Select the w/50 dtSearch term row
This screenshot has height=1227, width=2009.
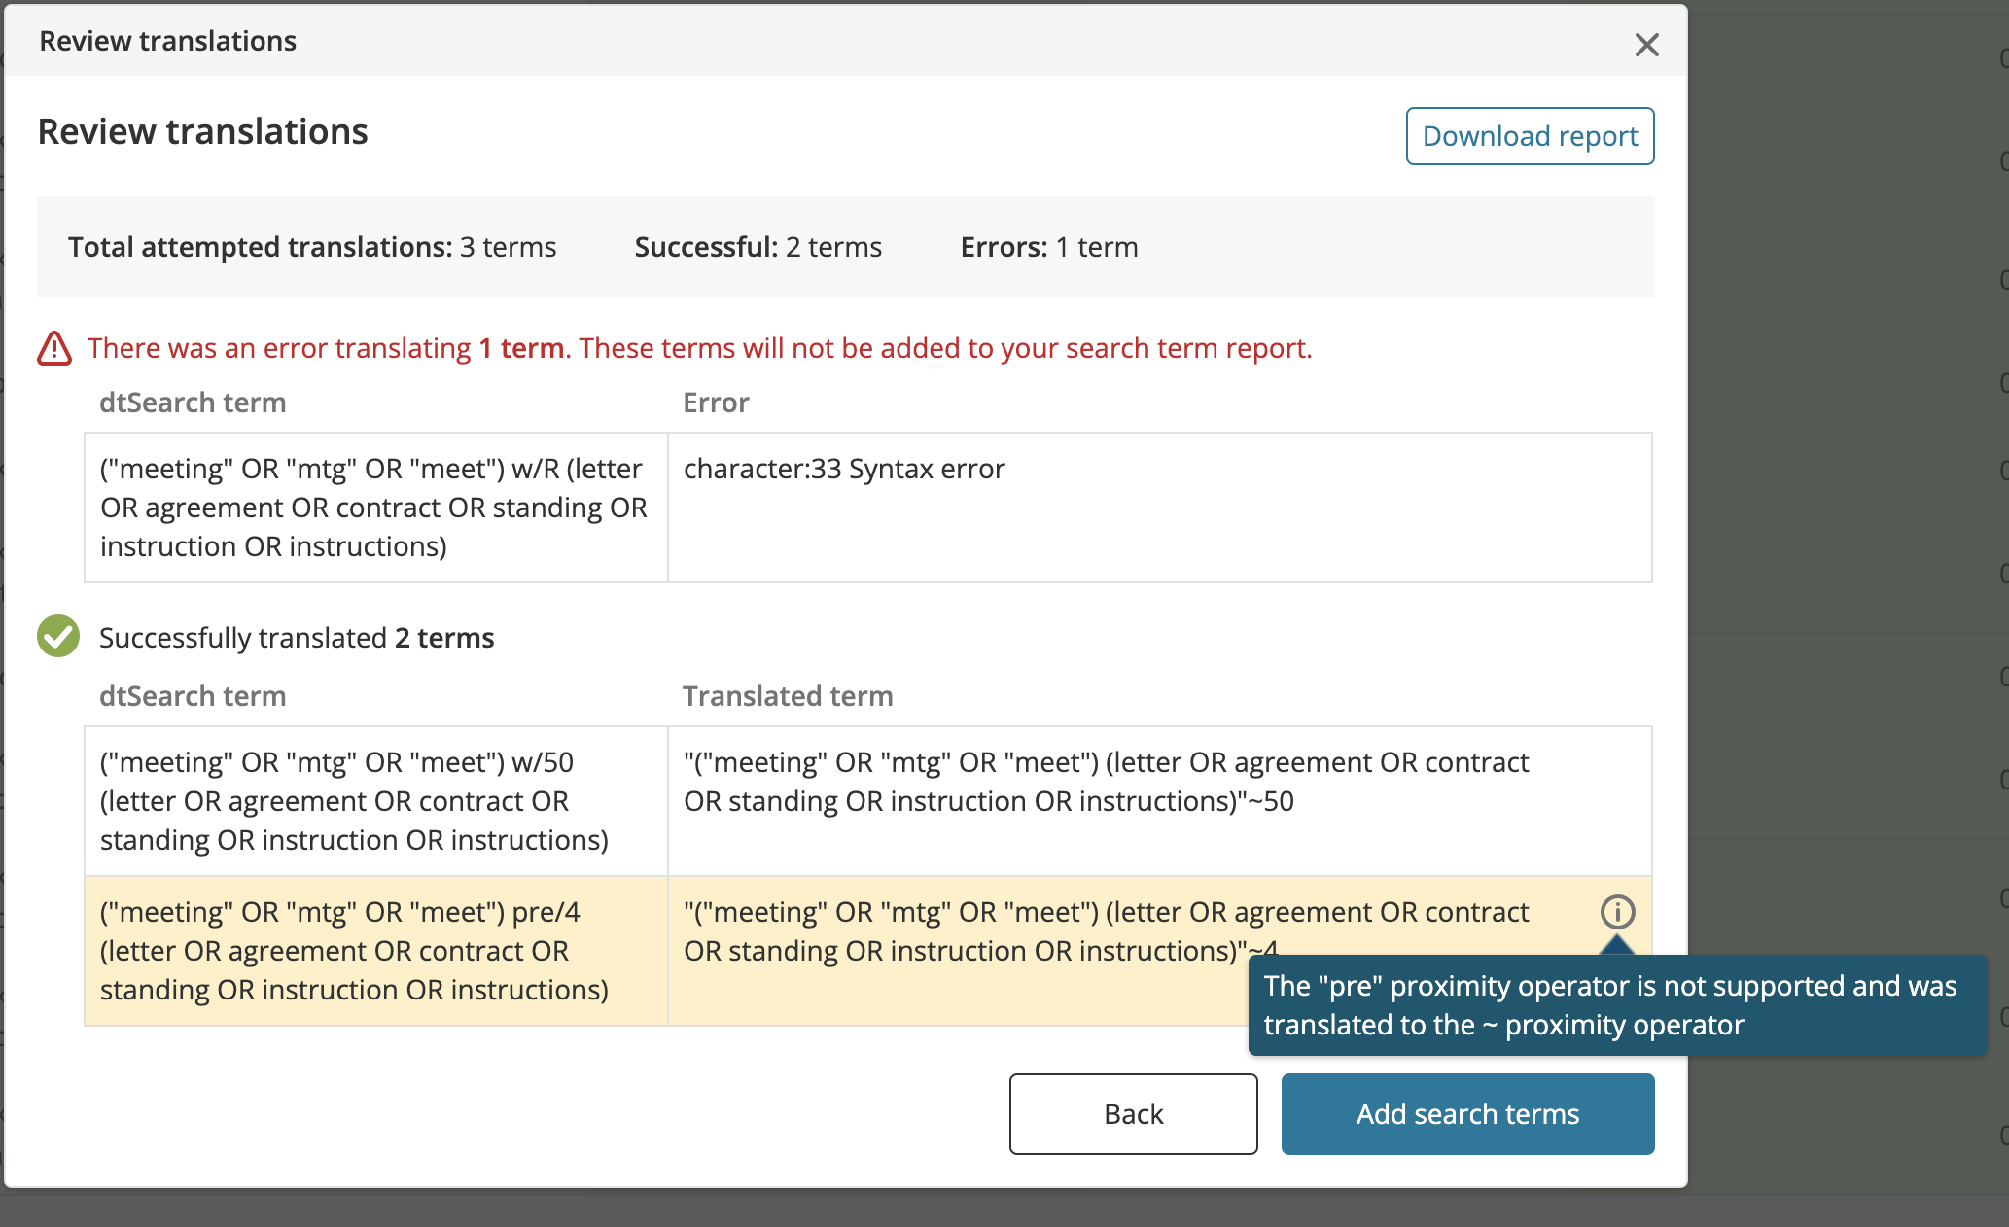(374, 800)
